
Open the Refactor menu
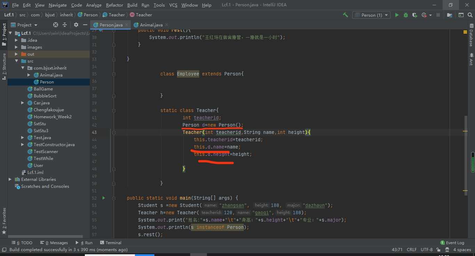(x=114, y=5)
